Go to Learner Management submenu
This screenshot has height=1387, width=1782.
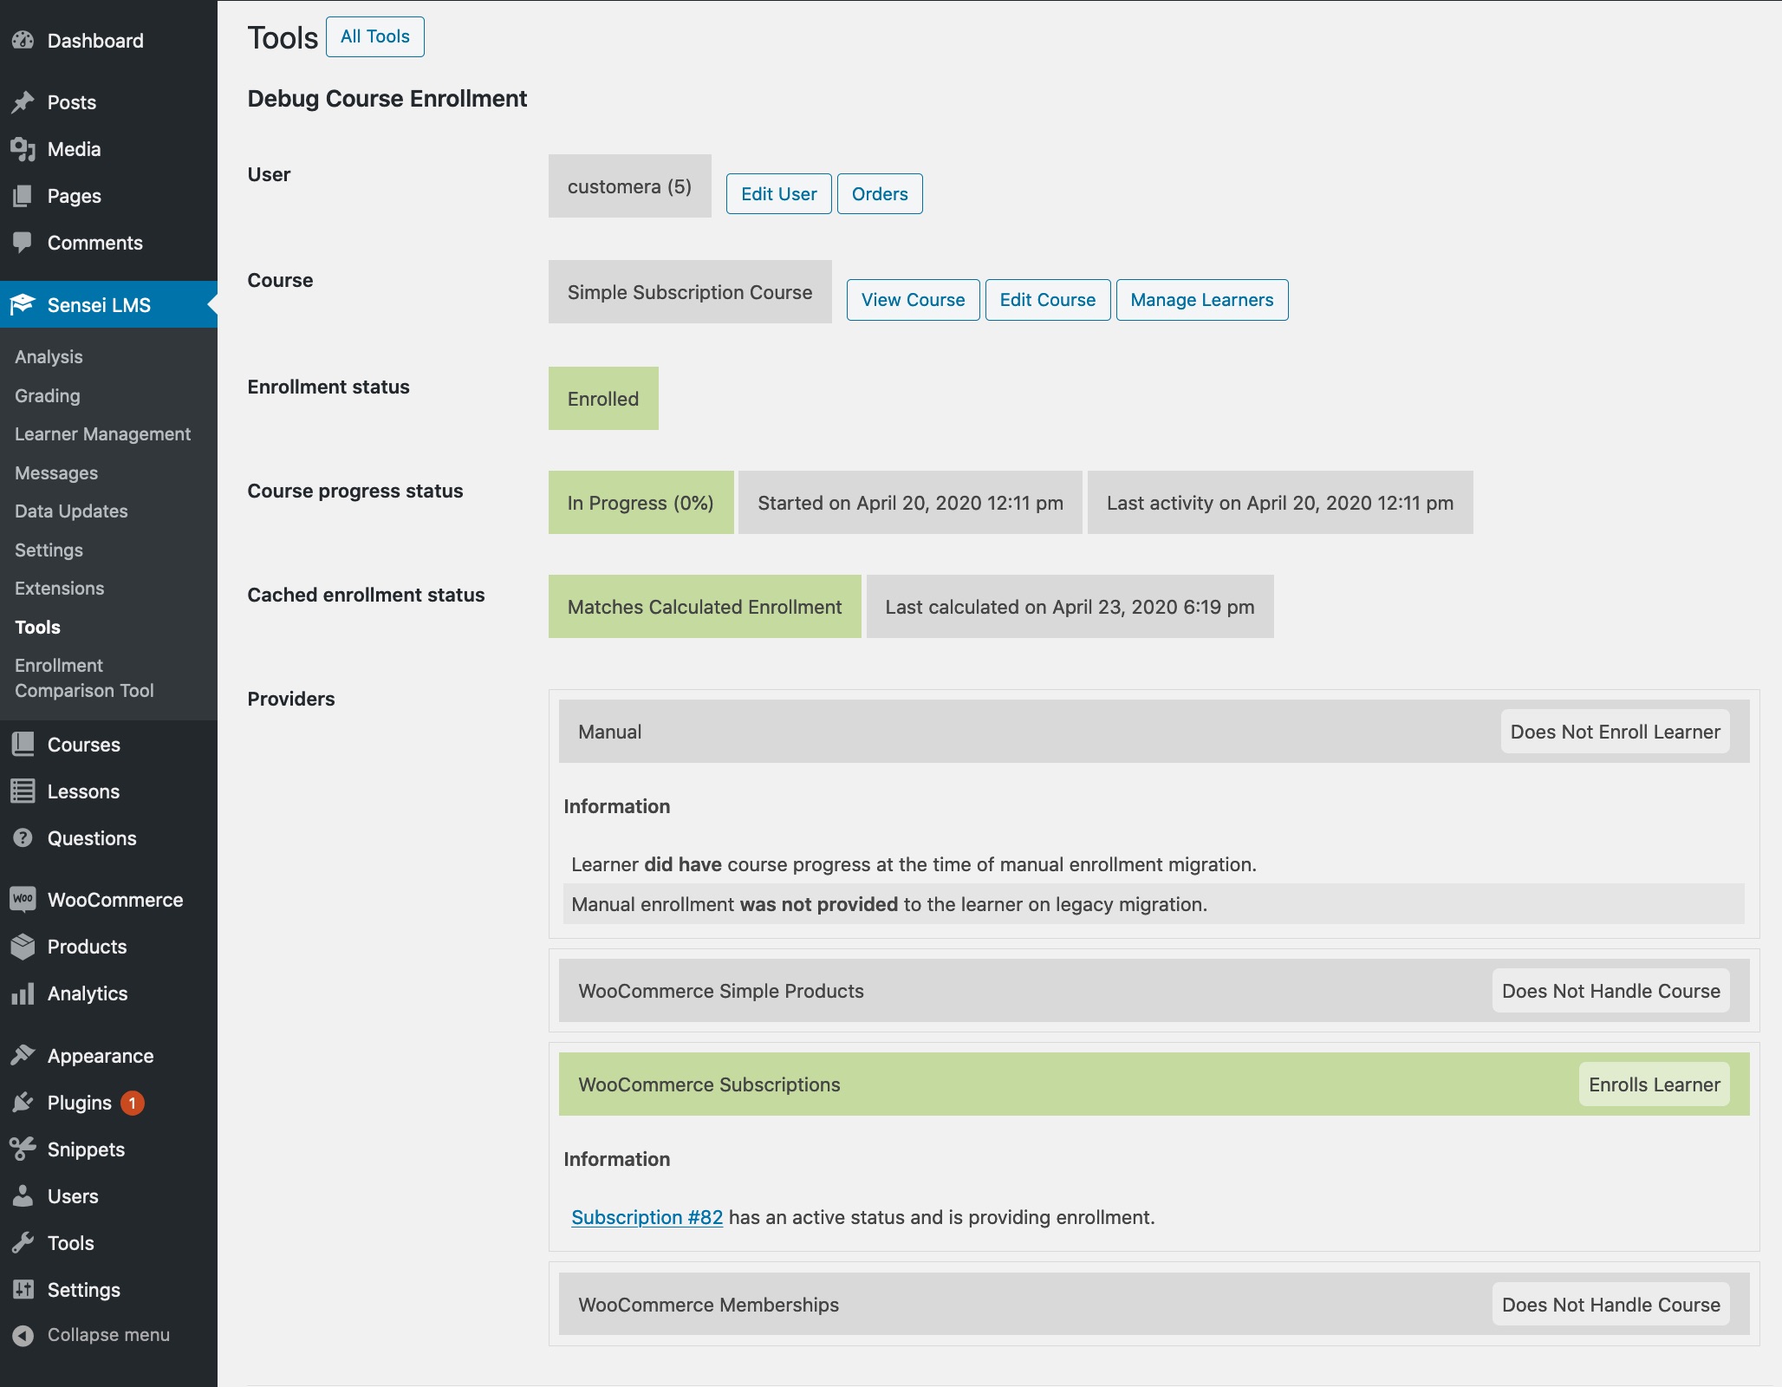pyautogui.click(x=102, y=434)
